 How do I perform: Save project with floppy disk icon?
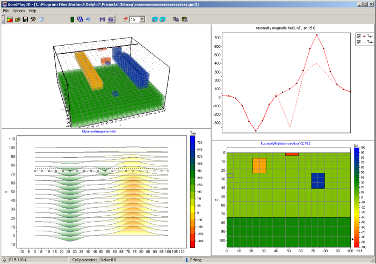(x=25, y=19)
